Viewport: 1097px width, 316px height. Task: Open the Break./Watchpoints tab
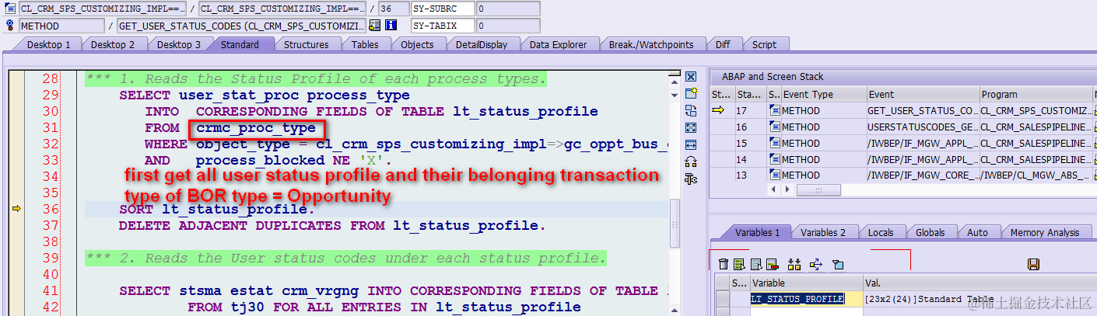pyautogui.click(x=651, y=45)
